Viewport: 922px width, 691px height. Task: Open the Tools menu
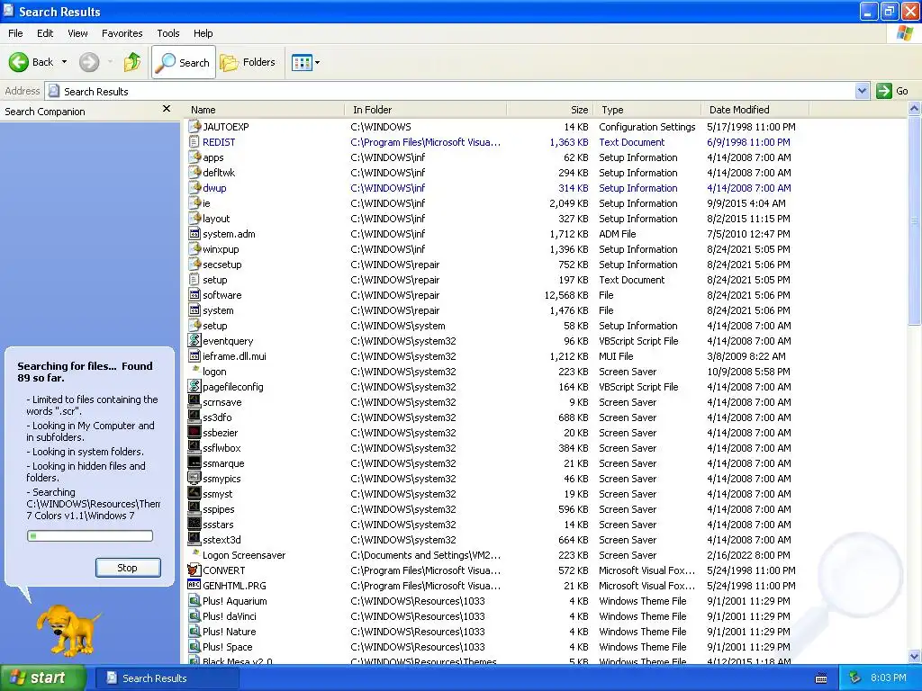(167, 33)
